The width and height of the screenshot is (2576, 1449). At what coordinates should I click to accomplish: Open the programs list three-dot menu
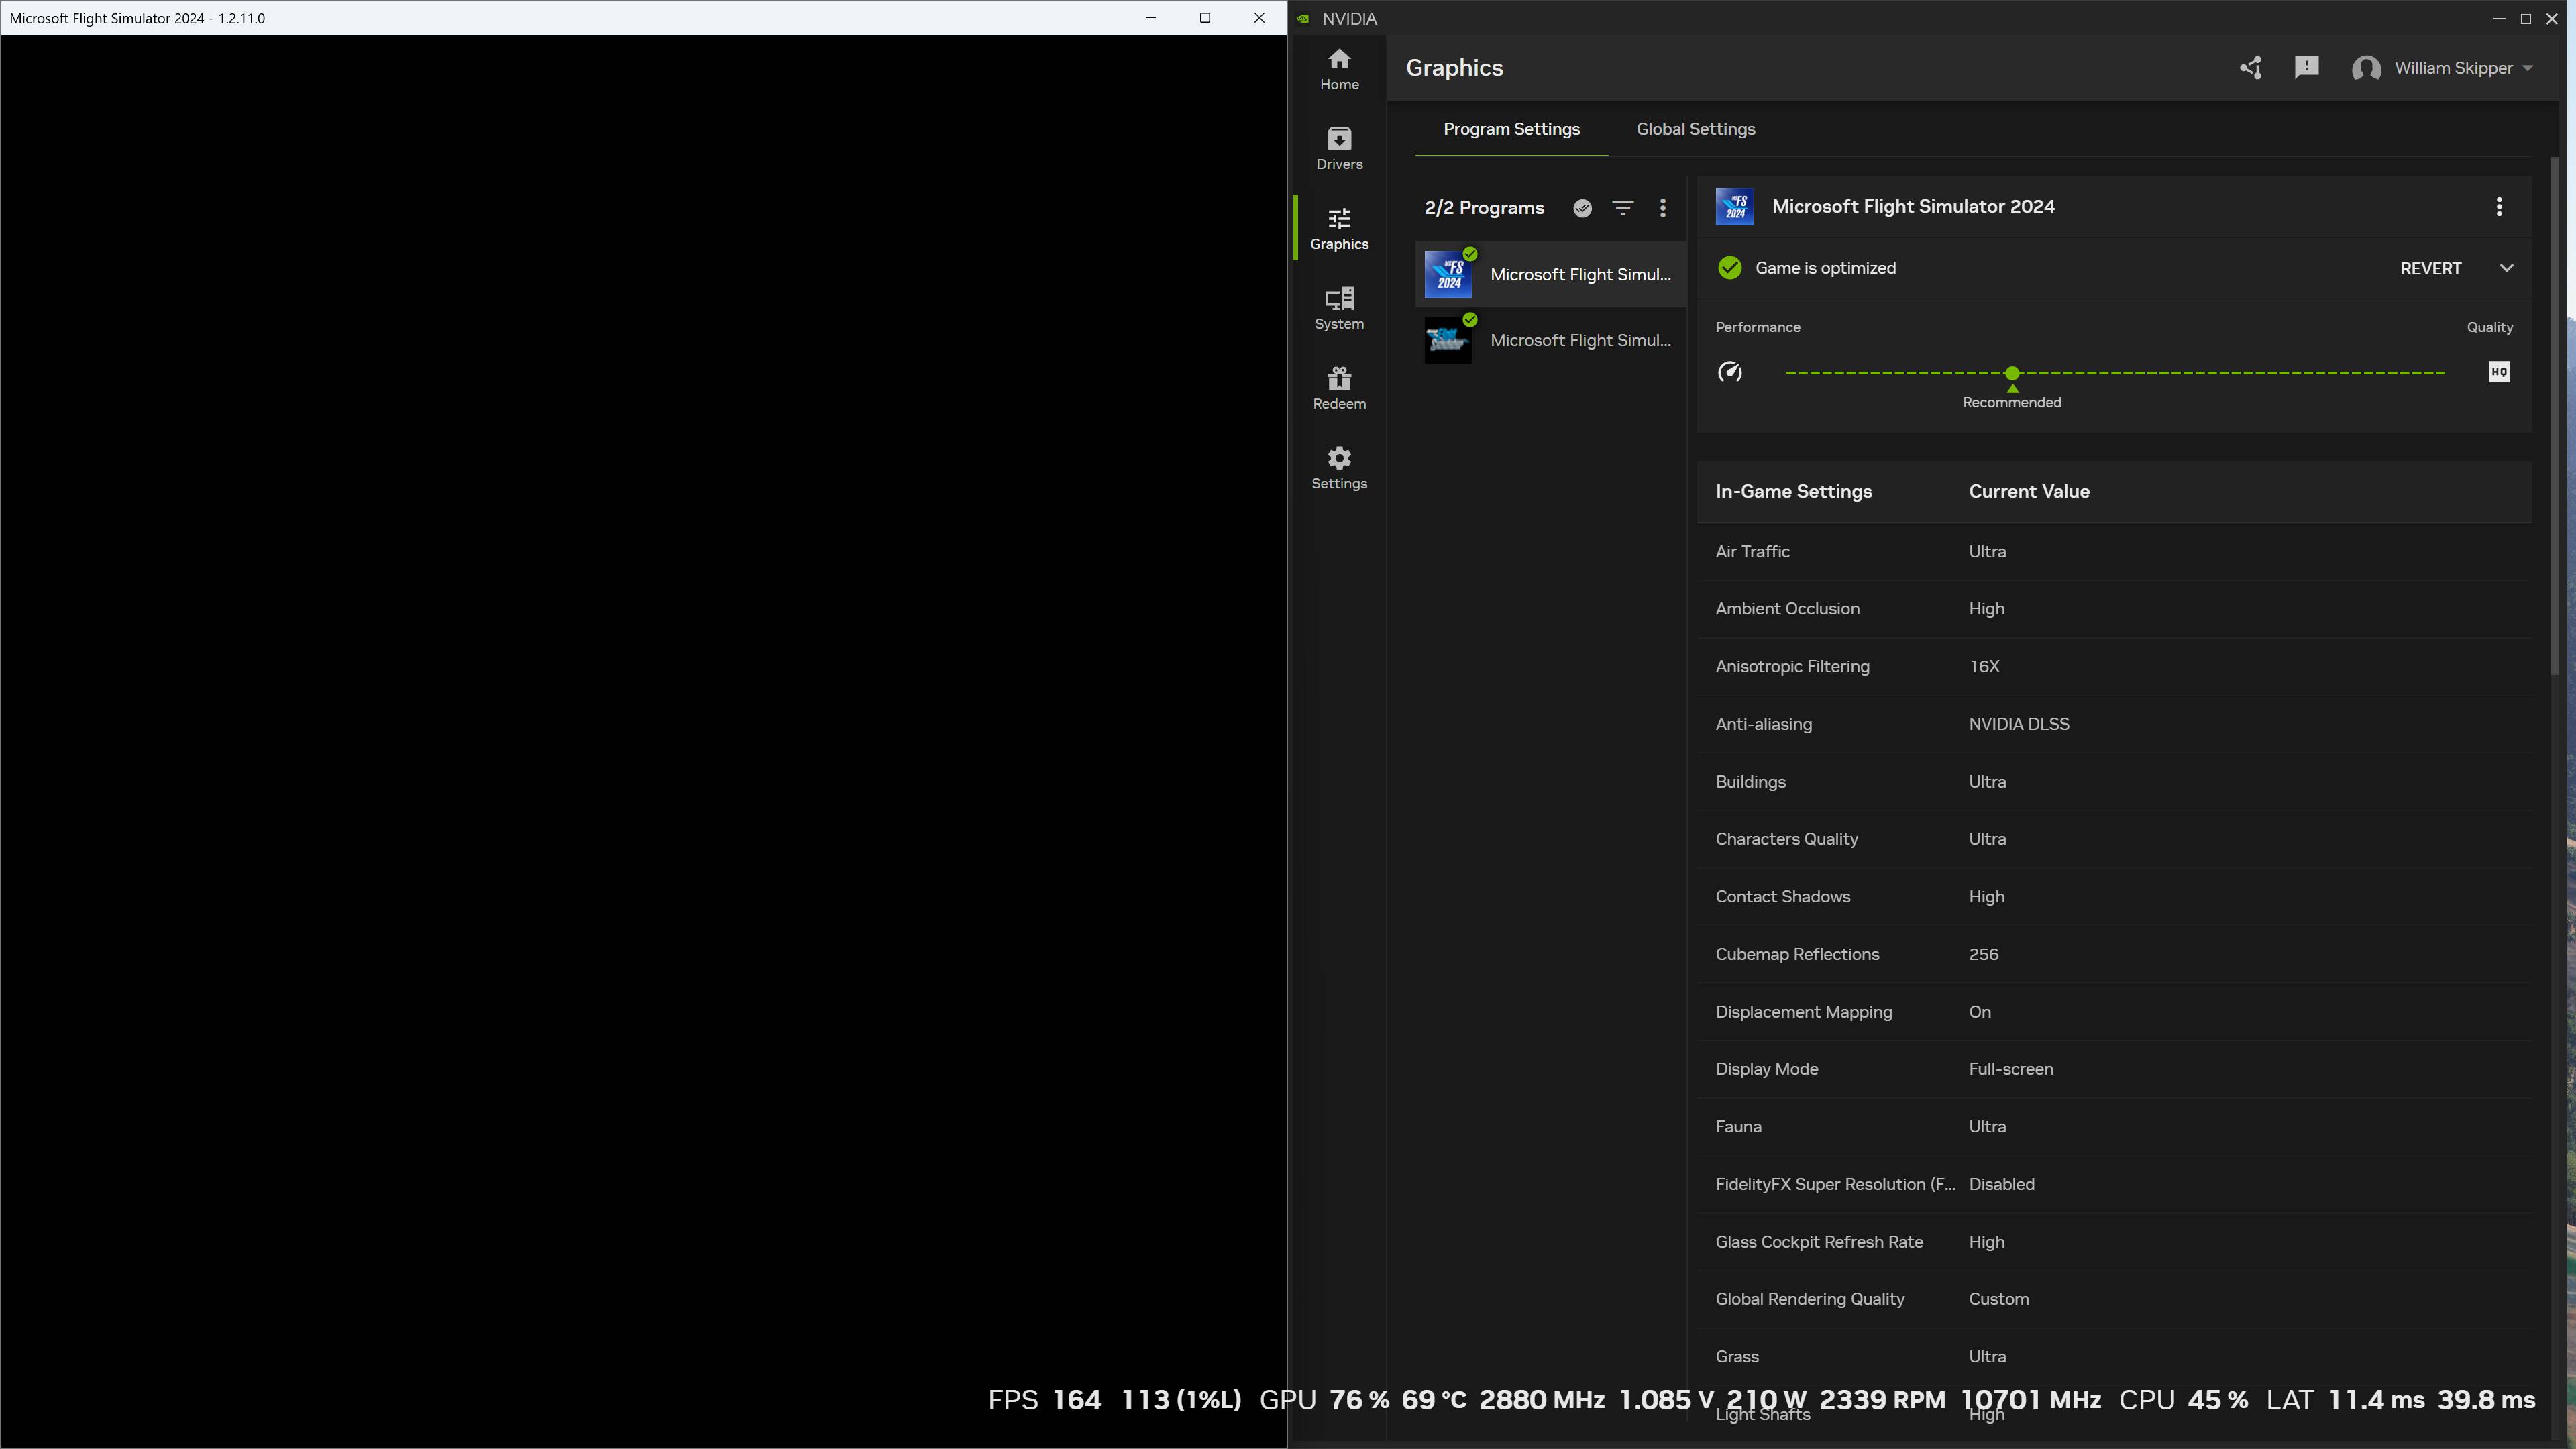pyautogui.click(x=1663, y=208)
